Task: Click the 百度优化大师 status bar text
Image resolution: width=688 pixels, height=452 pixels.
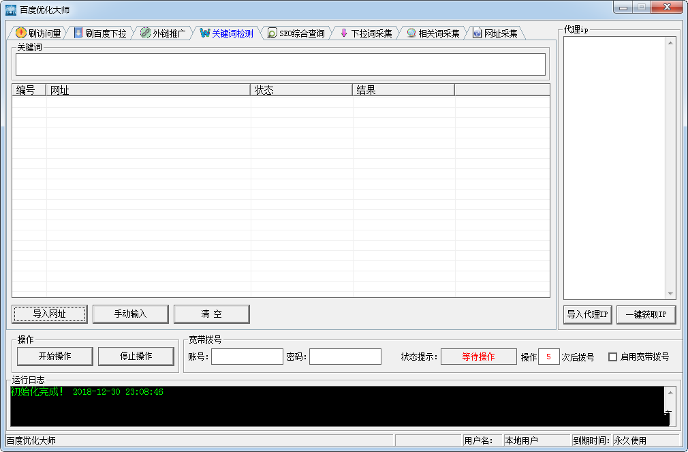Action: pos(31,440)
